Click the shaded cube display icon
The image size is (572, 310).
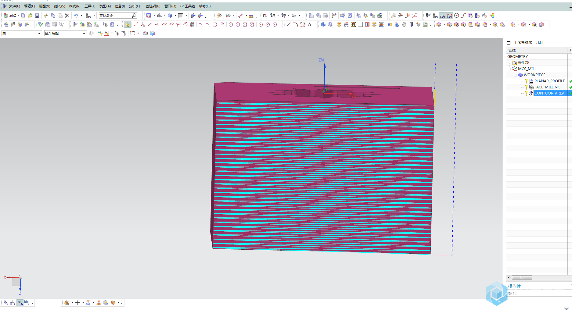(152, 33)
